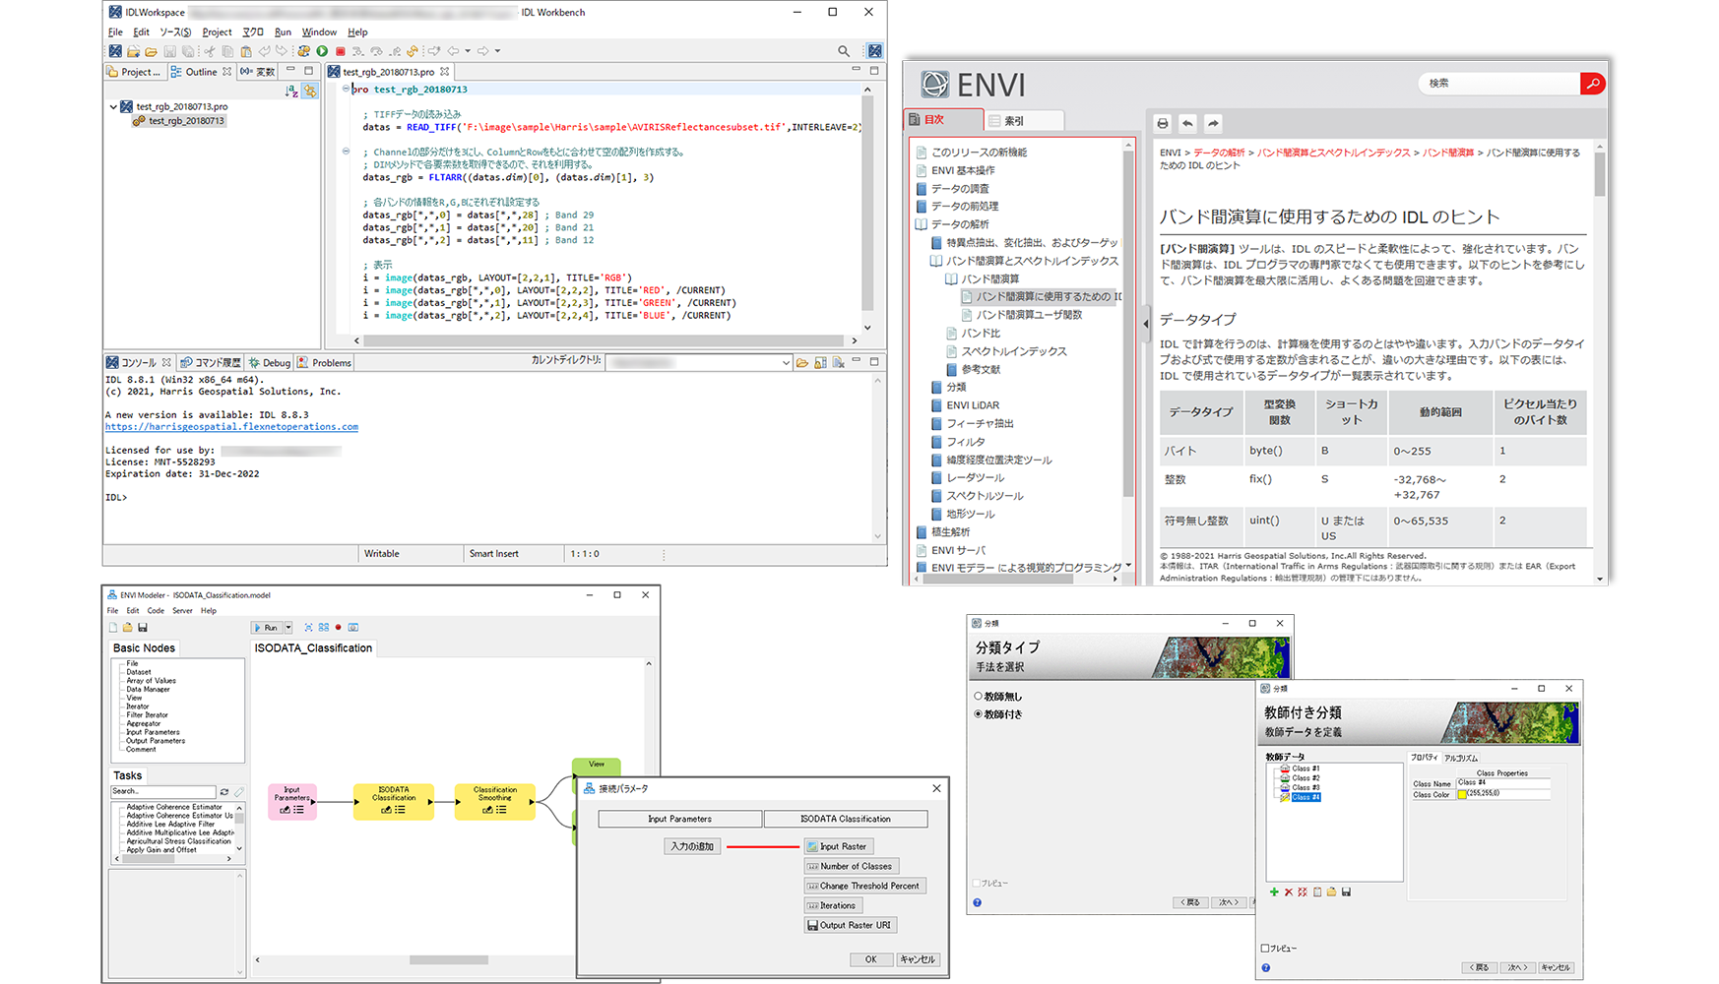Switch to the アルゴリズム tab
The image size is (1719, 984).
pos(1461,758)
